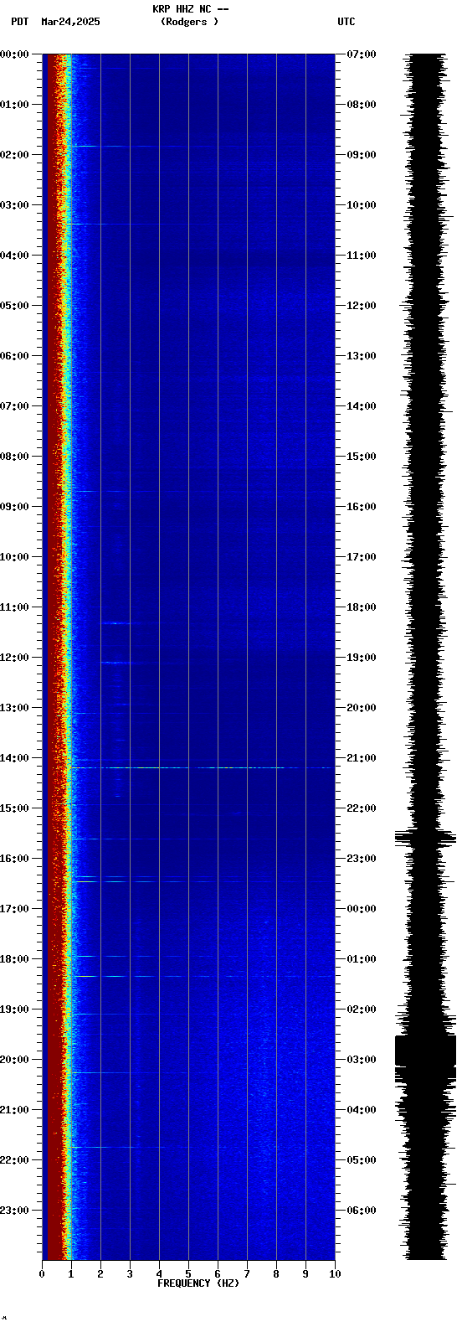
Task: Click the 15:00 PDT time label
Action: pos(15,808)
